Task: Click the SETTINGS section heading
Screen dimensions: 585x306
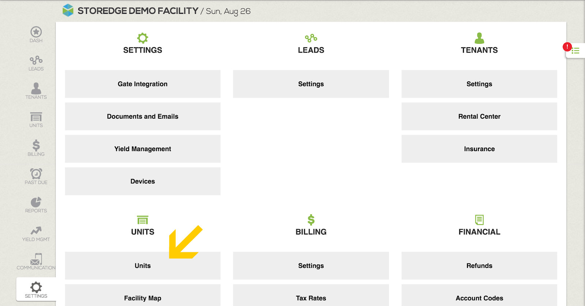Action: [143, 50]
